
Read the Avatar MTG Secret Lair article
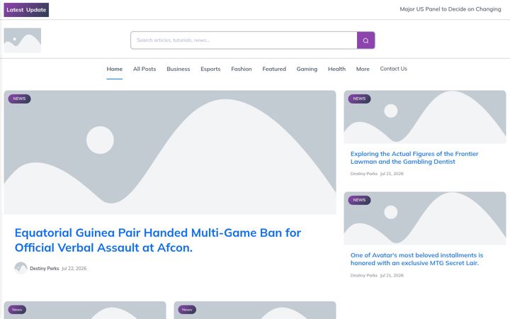[x=416, y=259]
